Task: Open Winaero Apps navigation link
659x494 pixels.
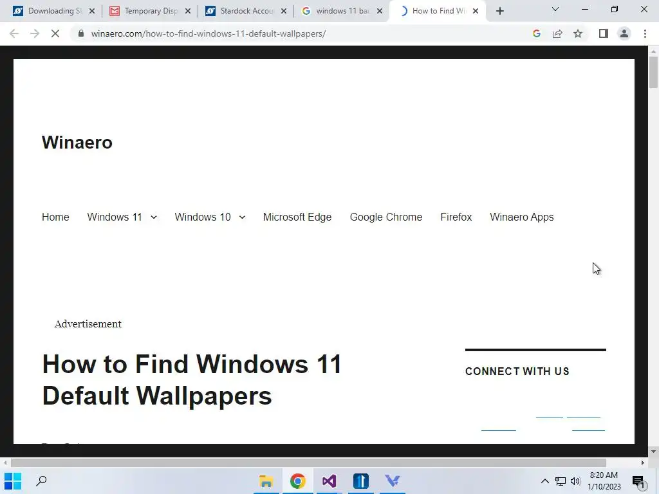Action: [x=521, y=217]
